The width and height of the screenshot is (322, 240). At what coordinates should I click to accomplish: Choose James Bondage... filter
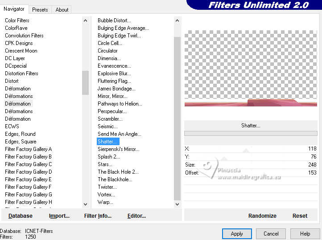click(x=116, y=89)
